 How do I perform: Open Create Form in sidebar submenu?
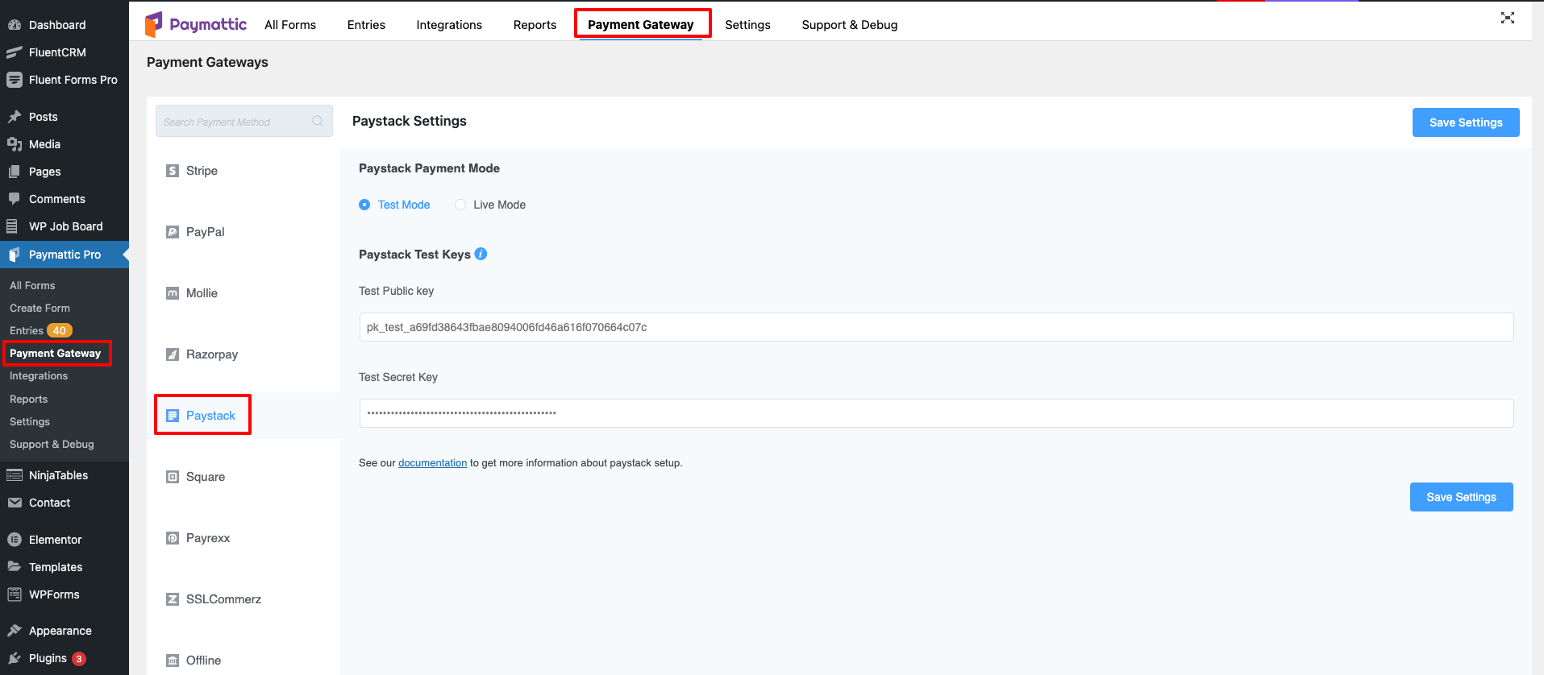[40, 308]
